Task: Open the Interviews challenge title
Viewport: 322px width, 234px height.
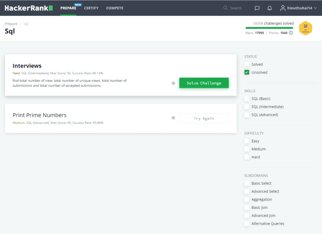Action: [27, 66]
